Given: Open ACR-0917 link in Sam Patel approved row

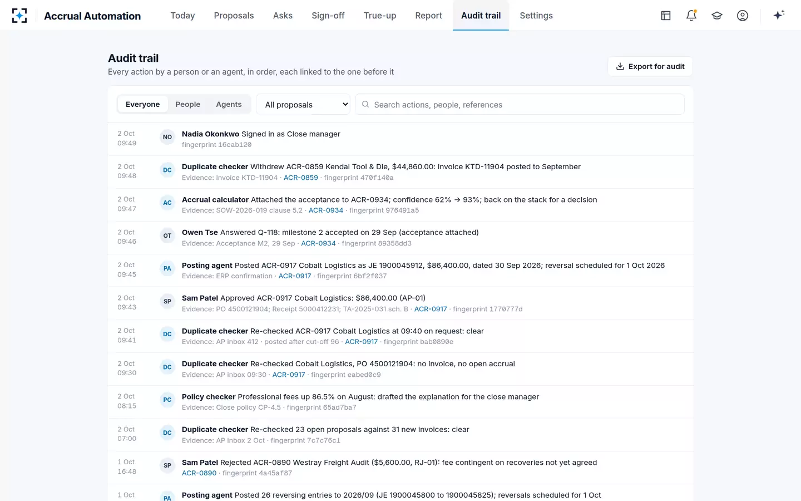Looking at the screenshot, I should coord(431,309).
